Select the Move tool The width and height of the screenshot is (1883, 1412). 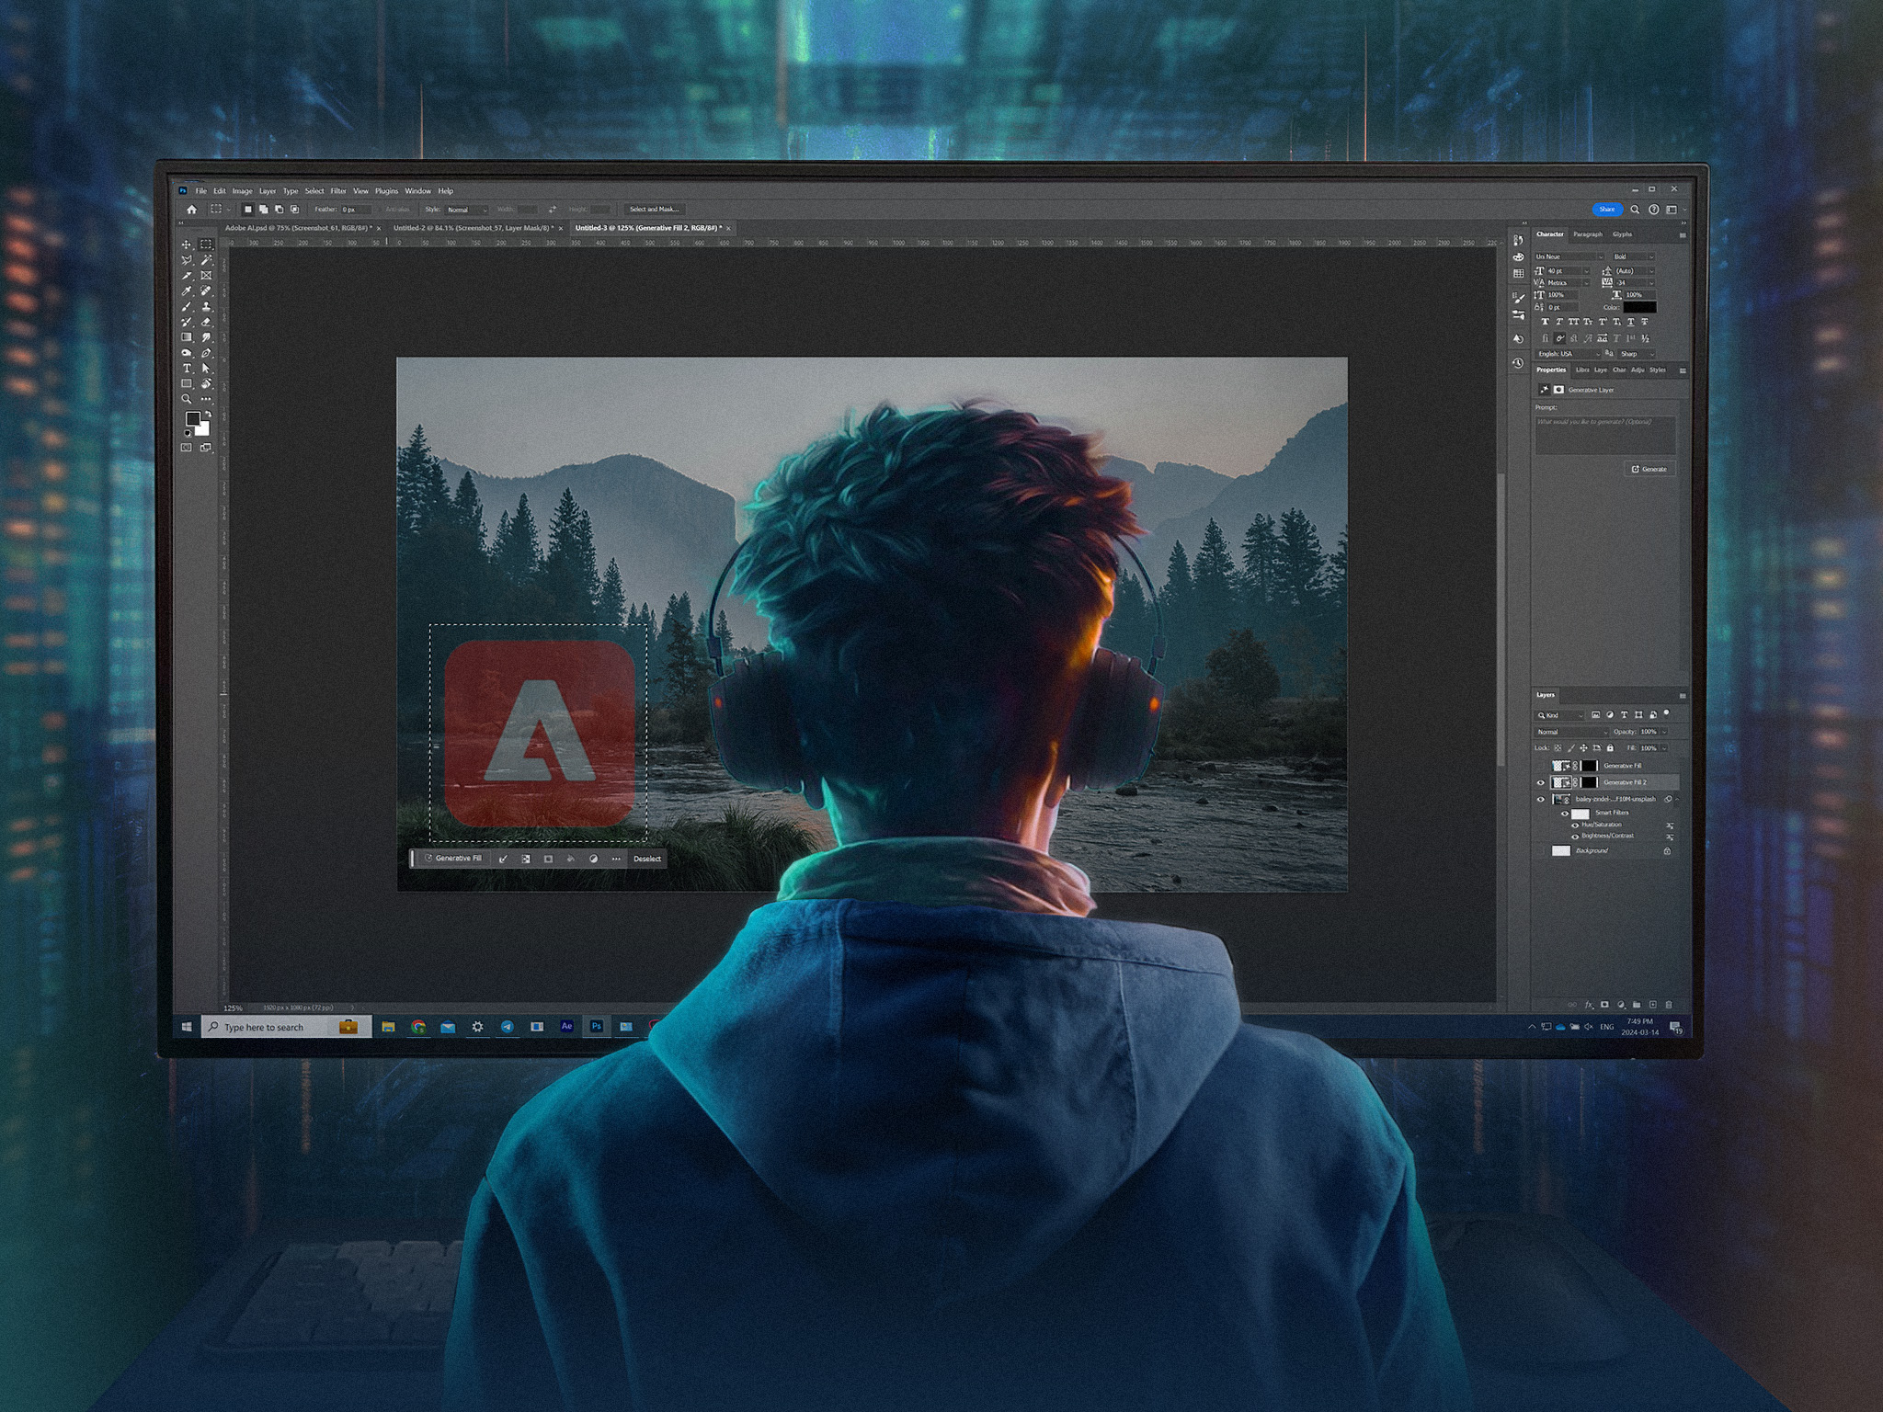[x=187, y=245]
